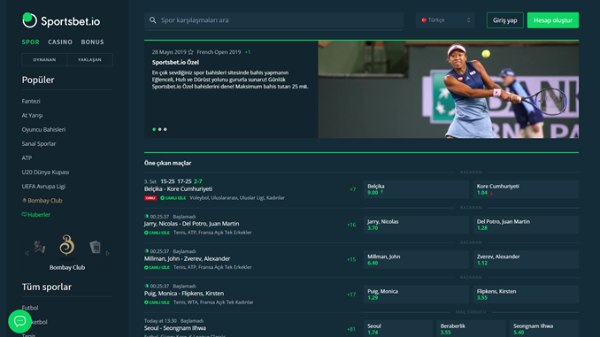Select the cards icon in the casino carousel
The height and width of the screenshot is (337, 600).
95,247
